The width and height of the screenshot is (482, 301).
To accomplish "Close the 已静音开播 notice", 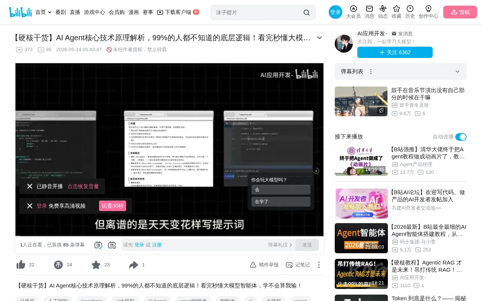I will pyautogui.click(x=30, y=186).
